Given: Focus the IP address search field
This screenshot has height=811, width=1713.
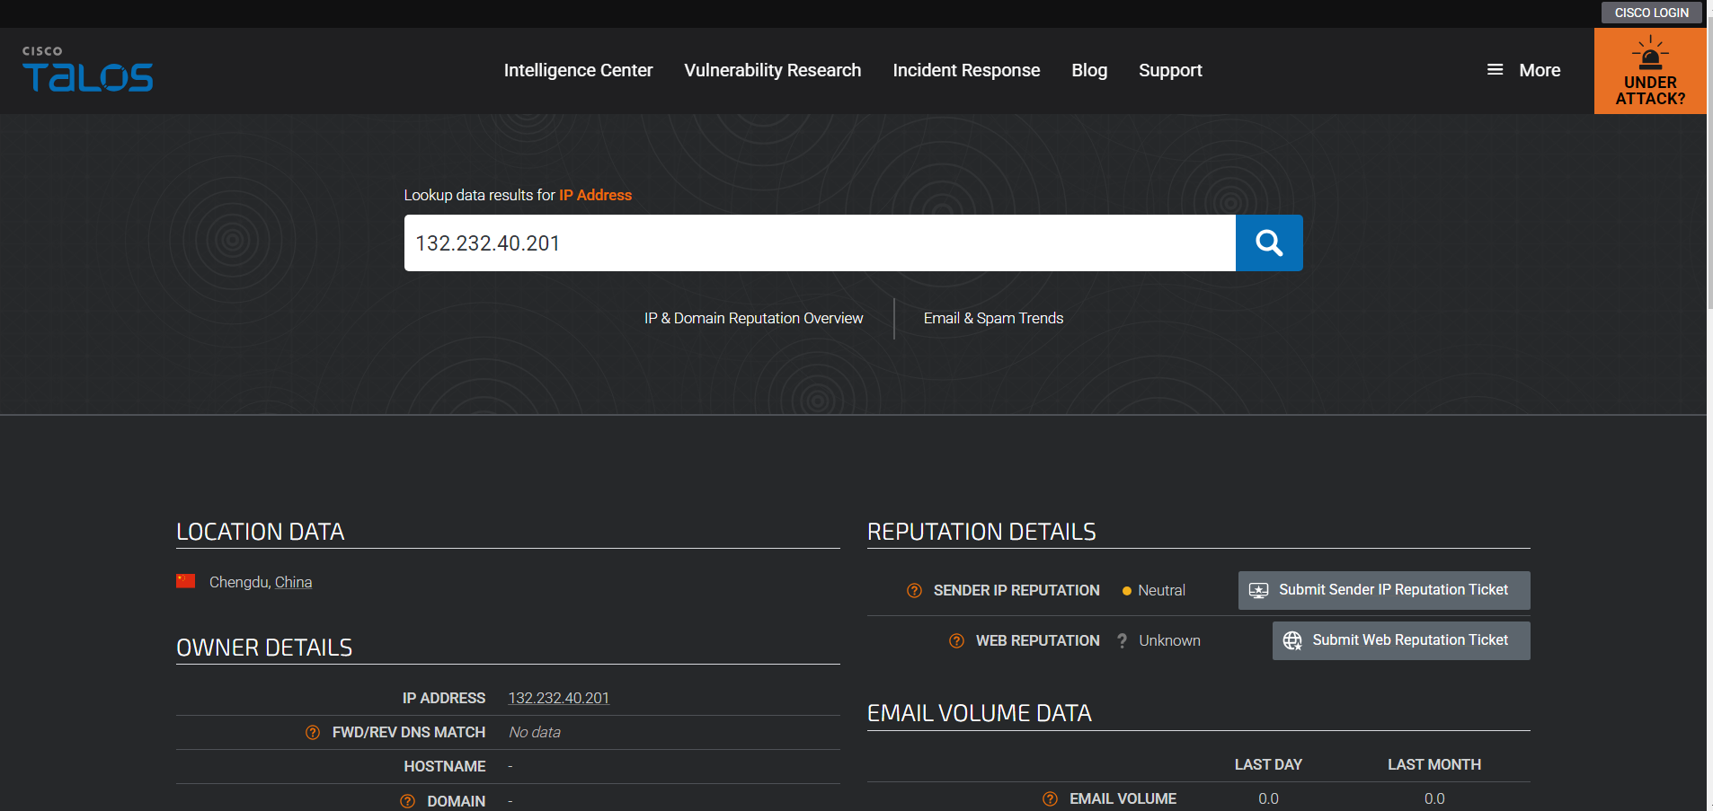Looking at the screenshot, I should [820, 242].
